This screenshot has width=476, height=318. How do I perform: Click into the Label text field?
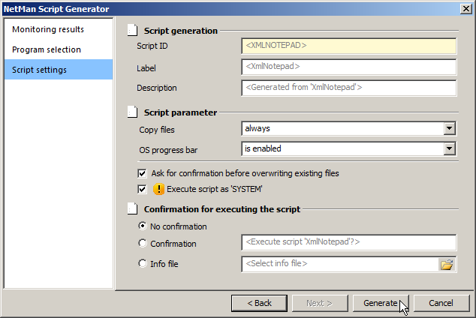(349, 67)
